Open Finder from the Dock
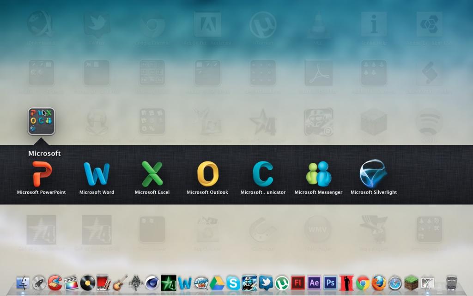The image size is (473, 296). click(x=23, y=283)
